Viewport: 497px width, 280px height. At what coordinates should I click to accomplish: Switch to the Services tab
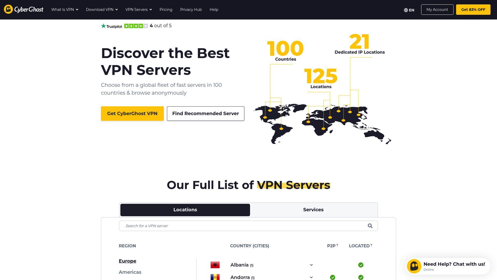click(x=313, y=210)
